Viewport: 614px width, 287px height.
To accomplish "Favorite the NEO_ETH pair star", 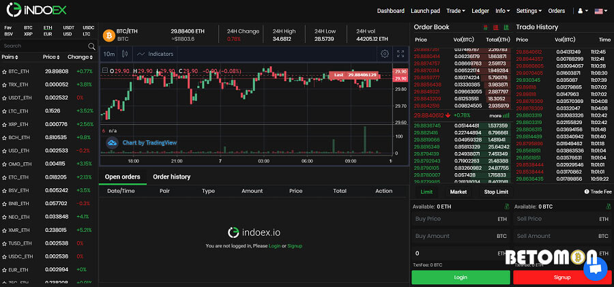I will click(4, 217).
